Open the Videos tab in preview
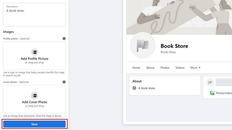 180,68
